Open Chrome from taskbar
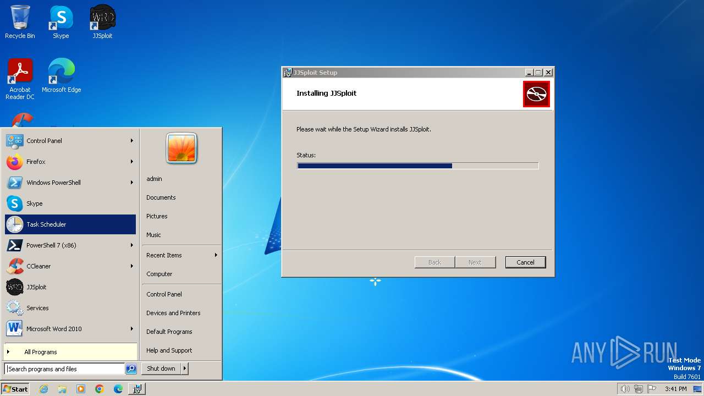704x396 pixels. [x=100, y=389]
